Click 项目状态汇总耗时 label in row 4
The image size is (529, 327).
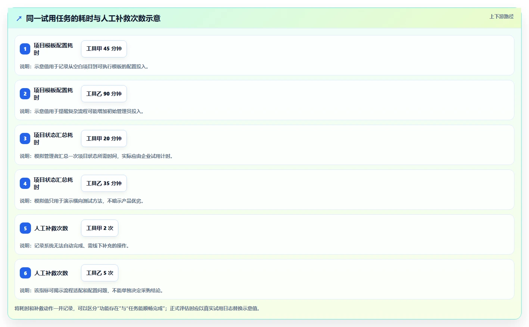[53, 183]
